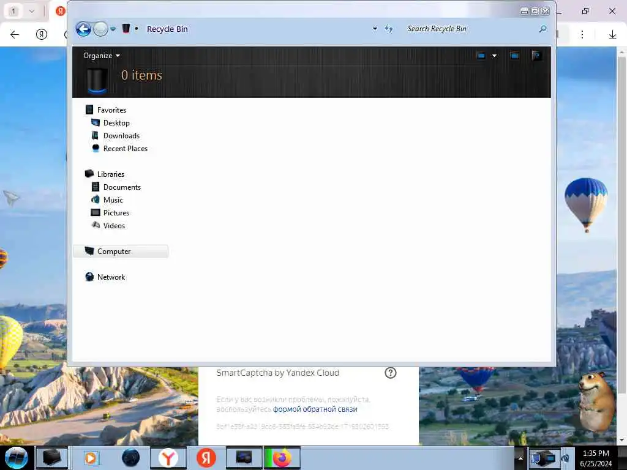Open the view options dropdown arrow

[x=494, y=56]
